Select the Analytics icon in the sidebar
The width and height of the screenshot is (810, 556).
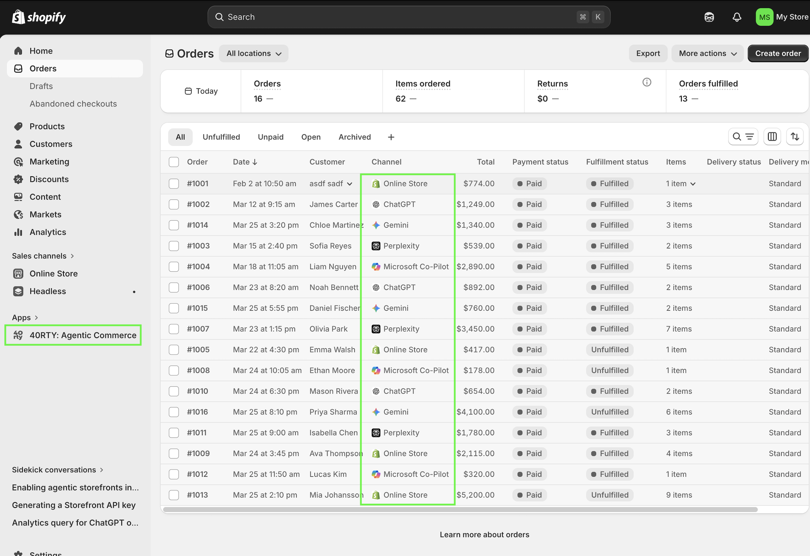18,232
